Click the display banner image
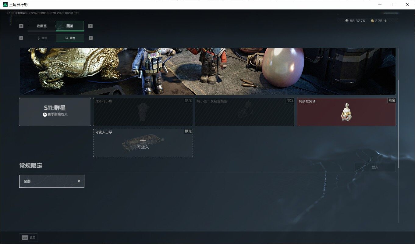 click(x=208, y=71)
